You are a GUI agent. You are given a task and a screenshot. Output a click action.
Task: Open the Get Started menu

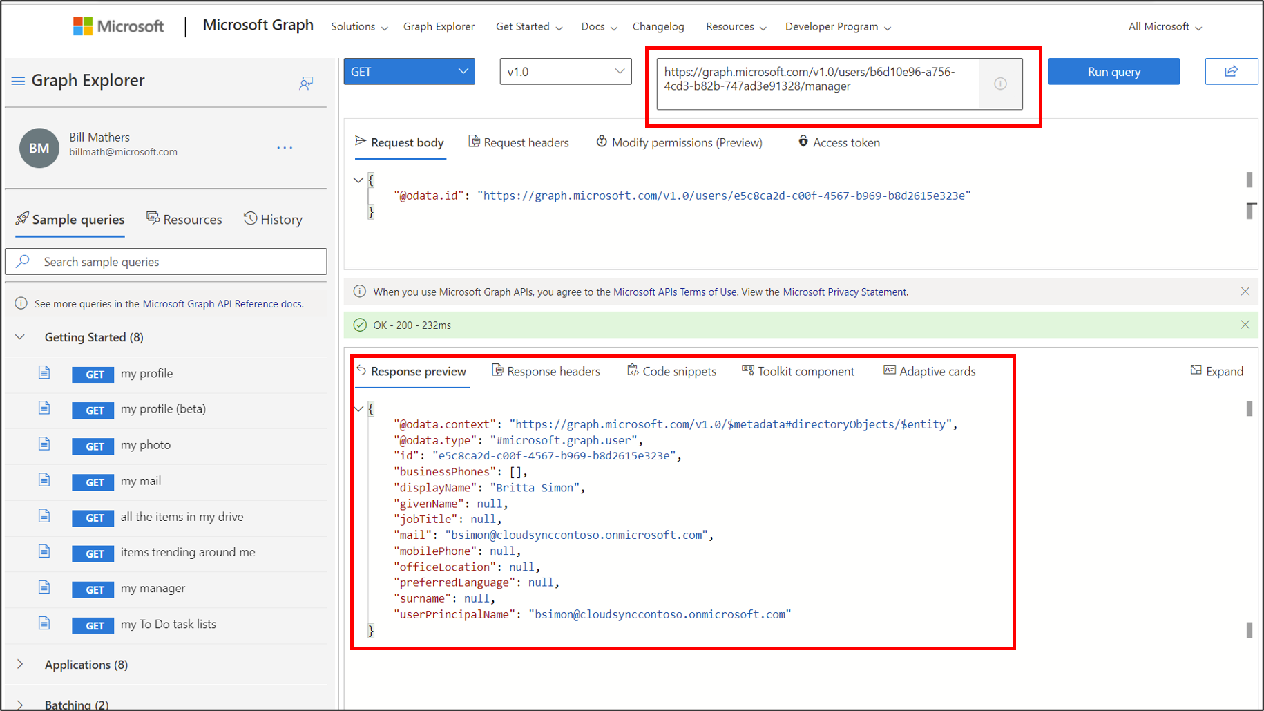point(529,26)
